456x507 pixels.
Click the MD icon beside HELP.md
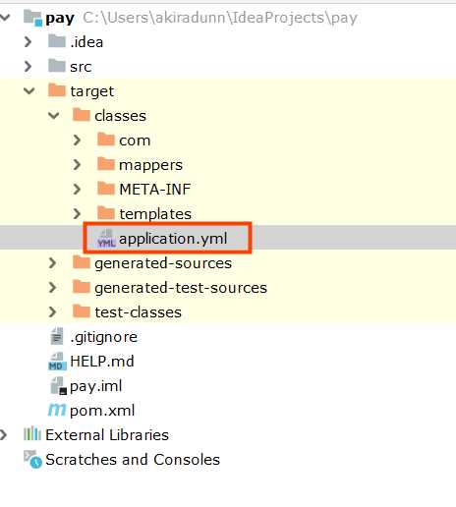pos(57,362)
